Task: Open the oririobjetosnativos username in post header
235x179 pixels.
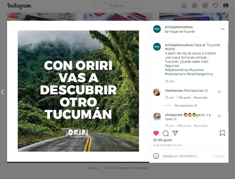Action: [x=179, y=27]
